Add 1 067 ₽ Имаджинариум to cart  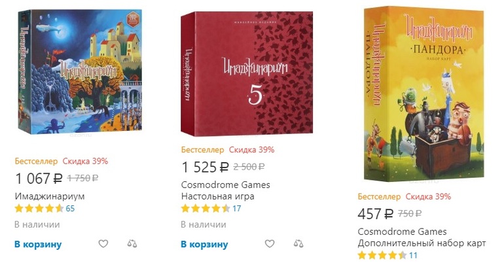click(x=38, y=245)
